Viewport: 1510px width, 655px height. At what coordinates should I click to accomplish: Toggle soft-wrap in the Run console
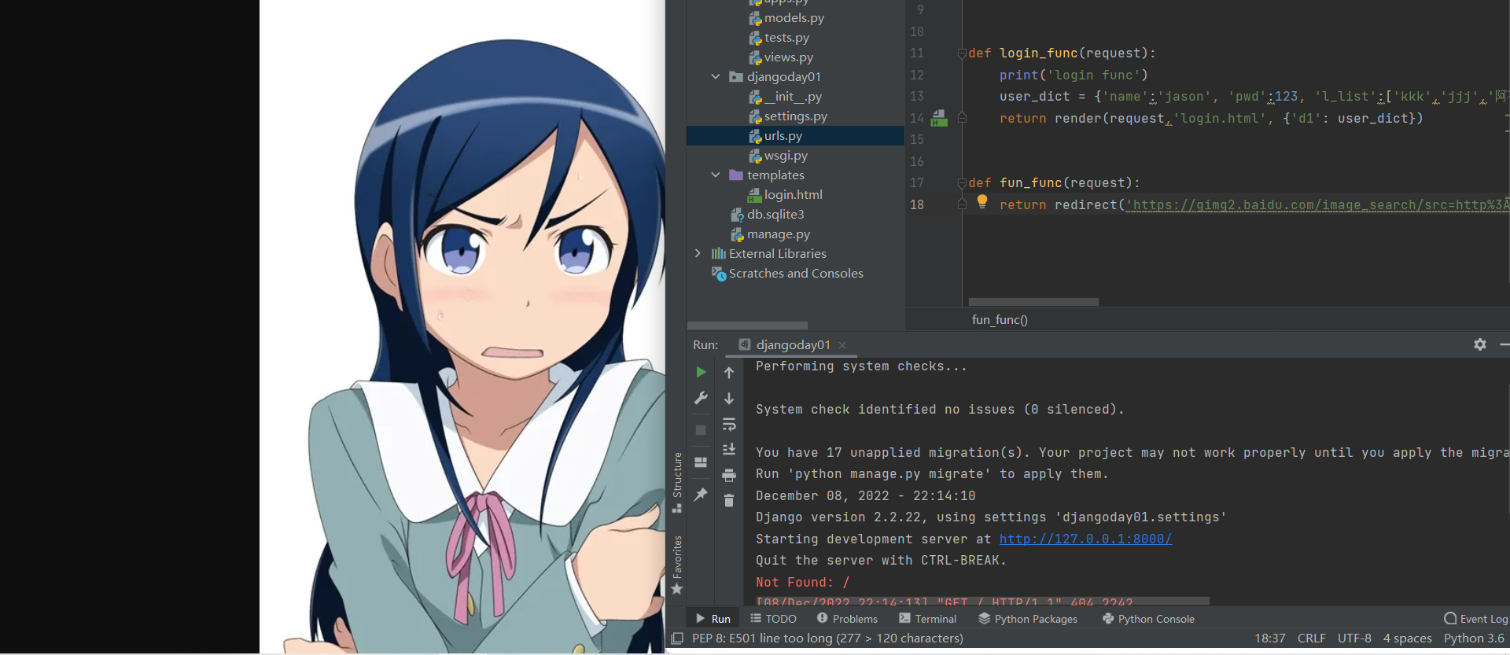click(x=729, y=425)
